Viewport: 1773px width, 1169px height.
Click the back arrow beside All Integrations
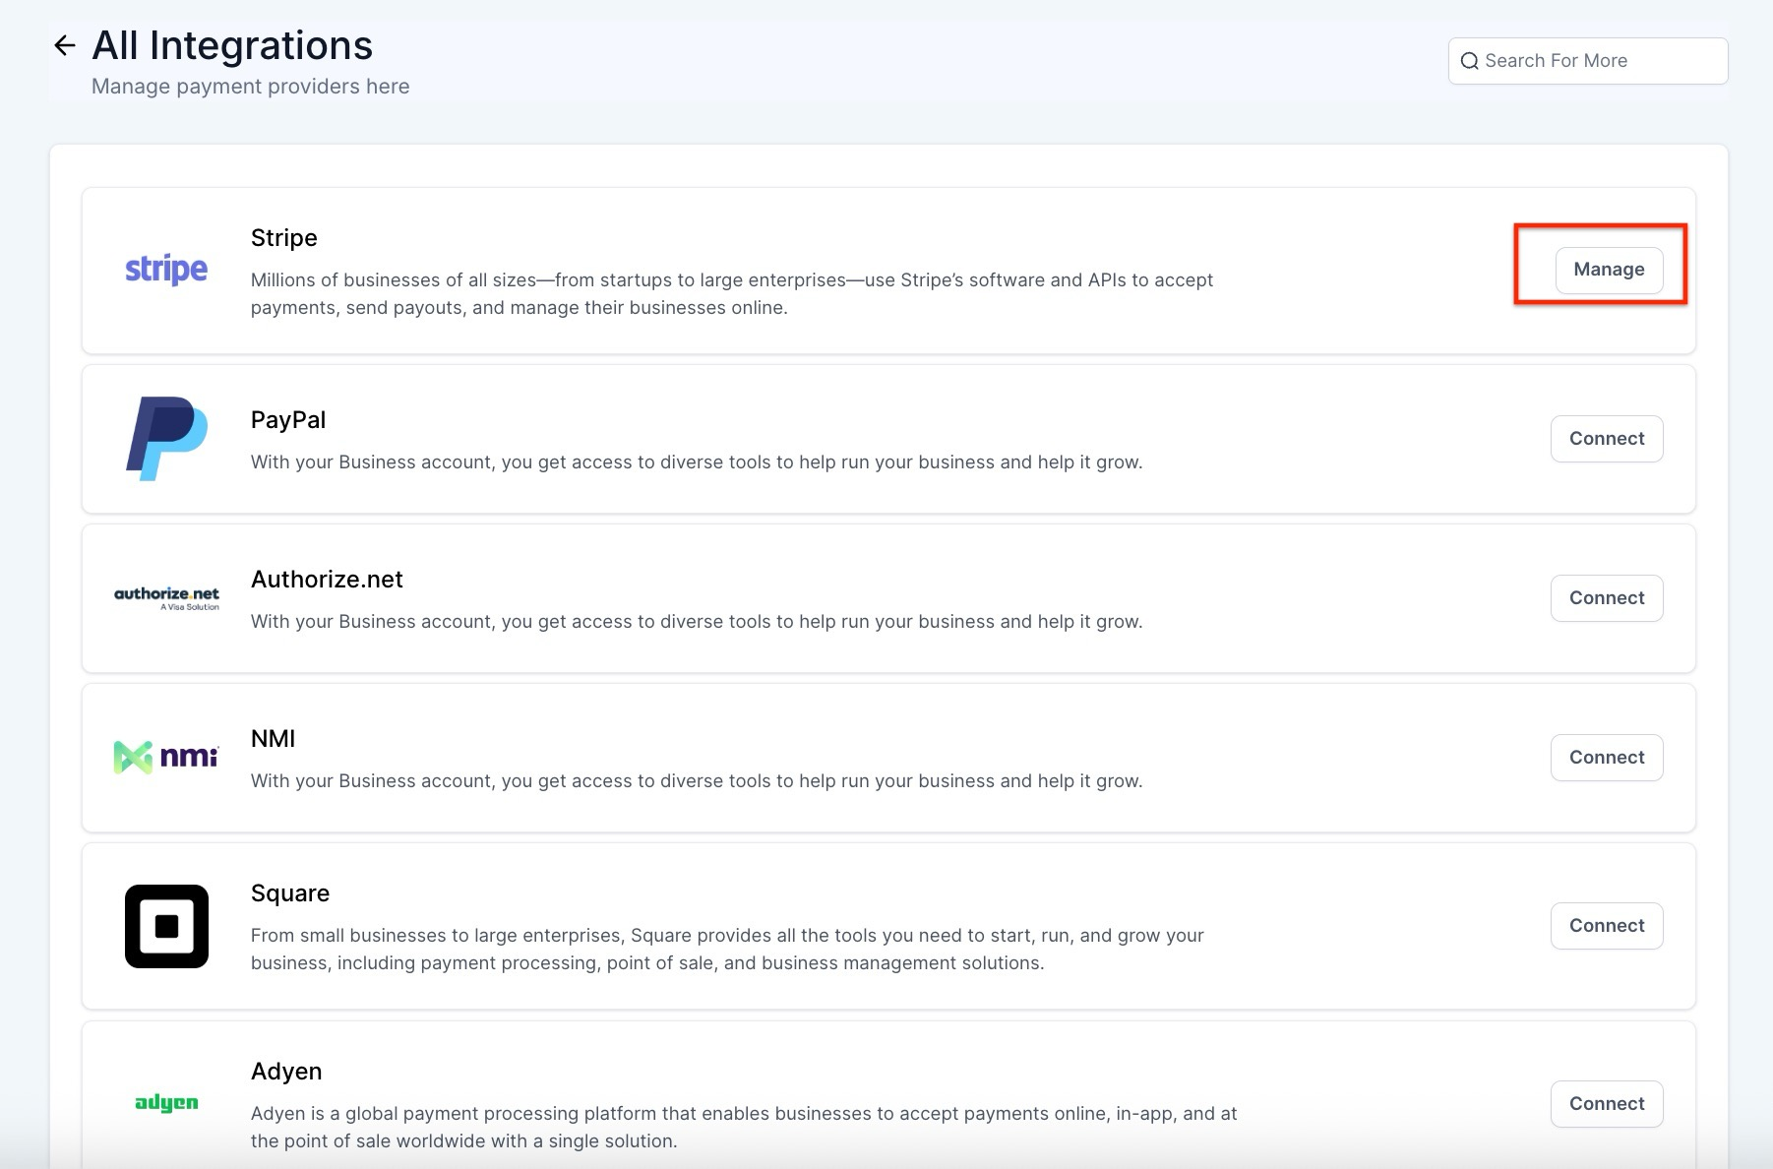[65, 45]
